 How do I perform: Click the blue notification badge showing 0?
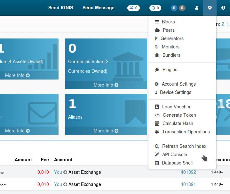click(174, 8)
